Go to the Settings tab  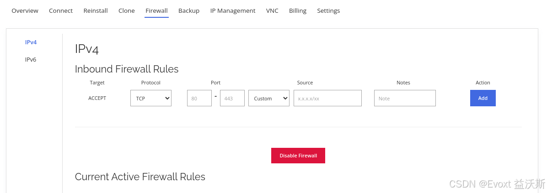(x=328, y=11)
